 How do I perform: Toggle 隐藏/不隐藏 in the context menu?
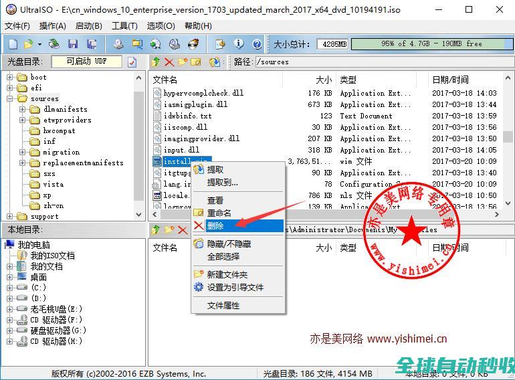229,244
